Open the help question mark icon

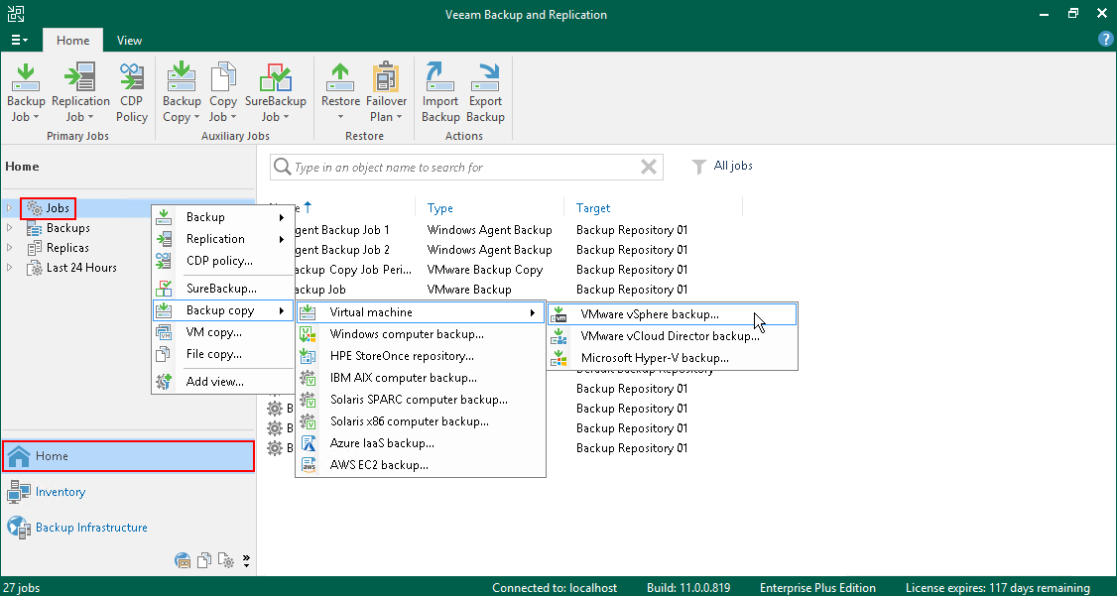coord(1106,40)
